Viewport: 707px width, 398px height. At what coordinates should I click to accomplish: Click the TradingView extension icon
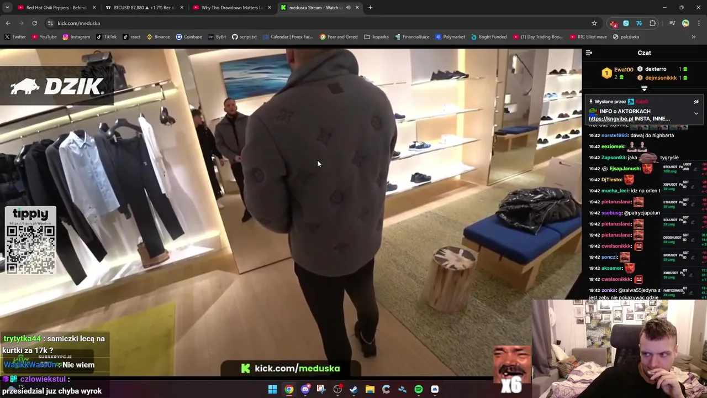point(639,23)
